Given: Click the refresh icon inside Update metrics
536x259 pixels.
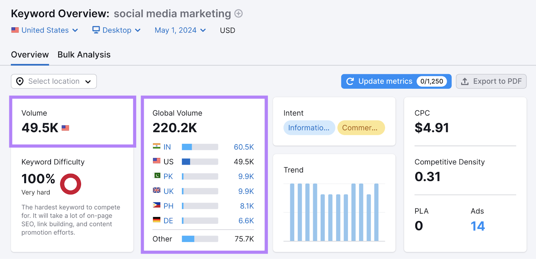Looking at the screenshot, I should coord(350,81).
